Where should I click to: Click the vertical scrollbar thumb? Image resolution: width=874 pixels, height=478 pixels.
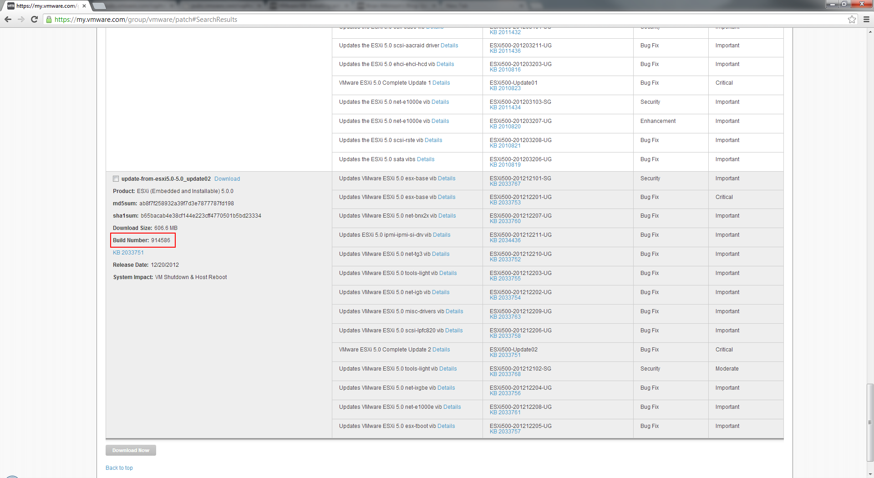point(870,422)
